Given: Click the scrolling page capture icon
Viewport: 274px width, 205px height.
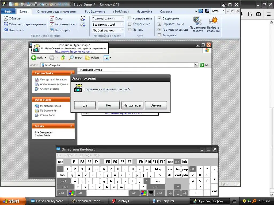Looking at the screenshot, I should tap(83, 24).
